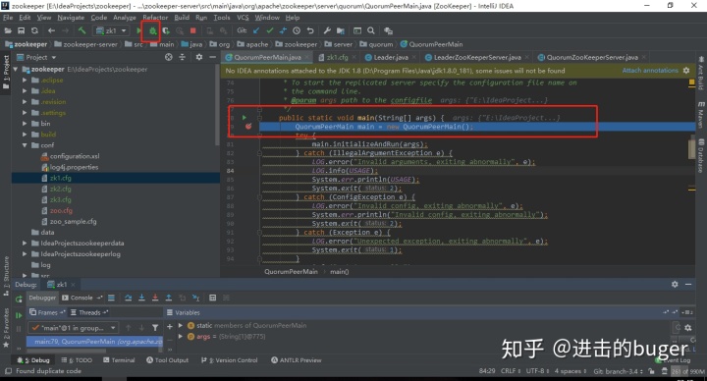Expand the bin folder
This screenshot has height=381, width=707.
pos(25,124)
